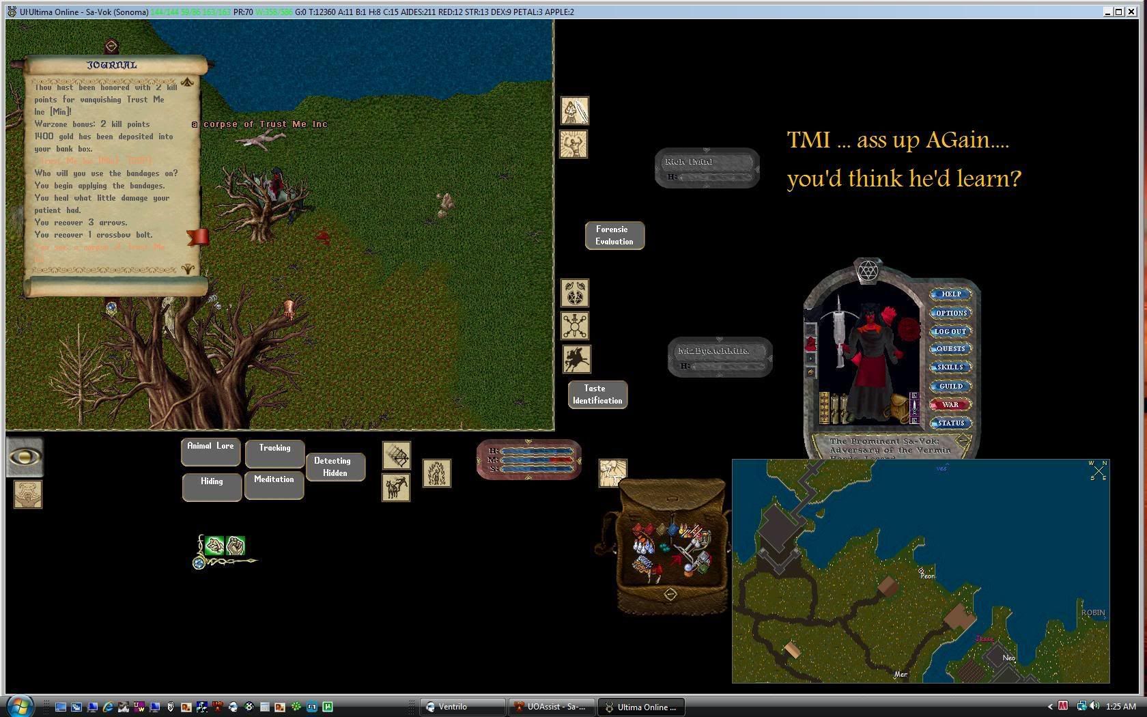Use the Tracking skill button
1147x717 pixels.
point(274,453)
